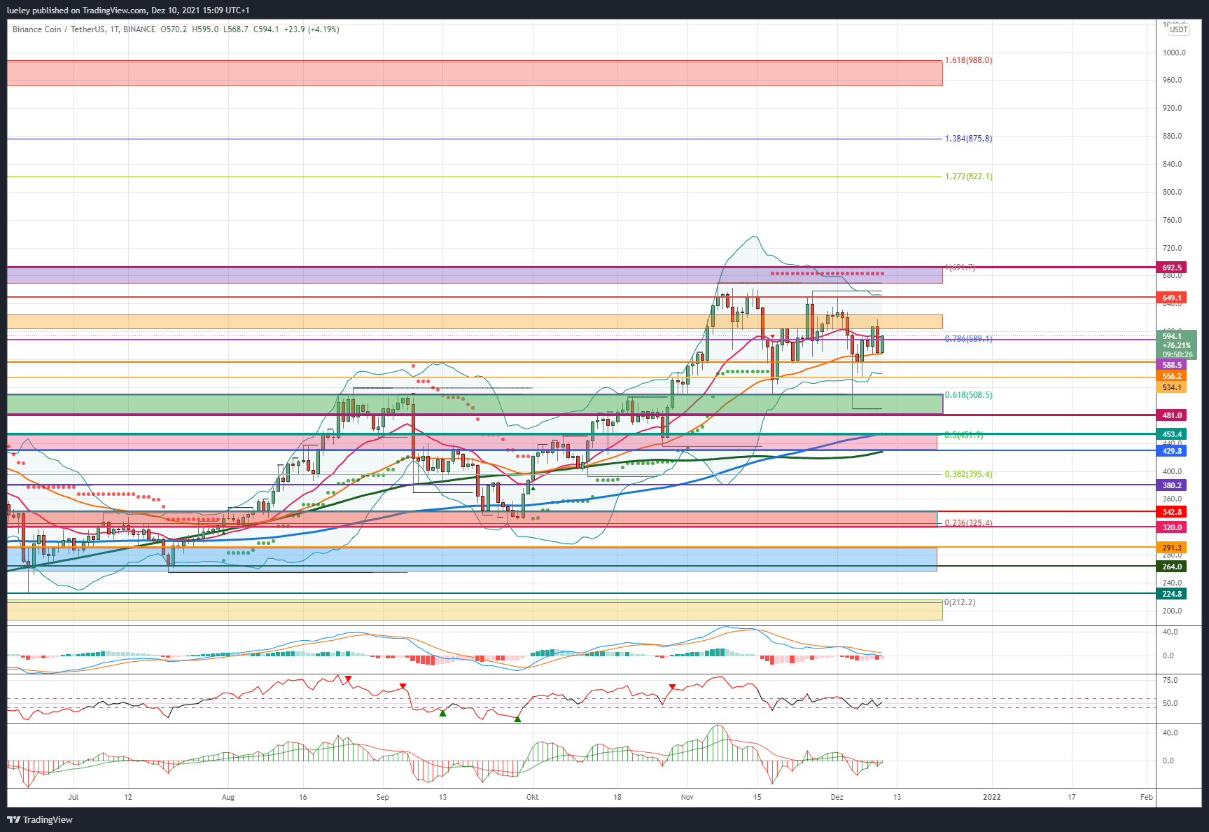Click the 264.0 dark green price tag
Image resolution: width=1209 pixels, height=832 pixels.
(1172, 567)
